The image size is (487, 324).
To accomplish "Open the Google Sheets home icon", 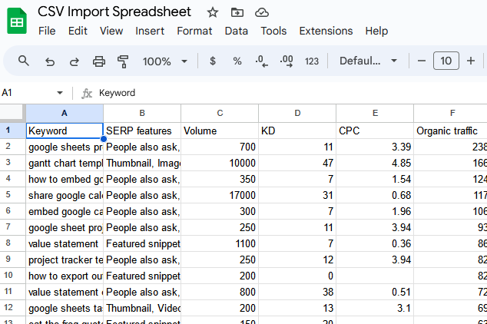I will click(x=17, y=21).
